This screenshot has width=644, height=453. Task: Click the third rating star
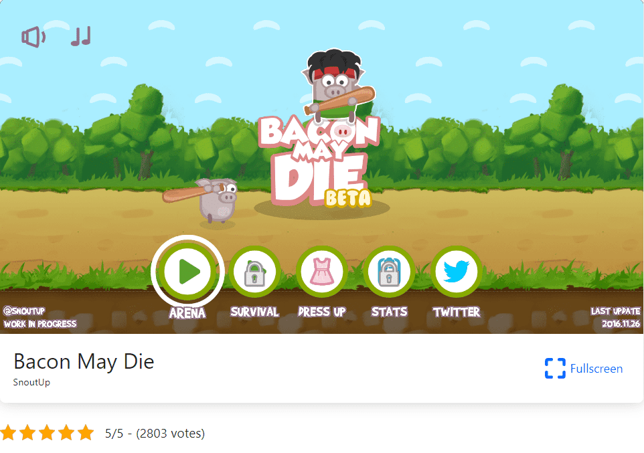47,433
